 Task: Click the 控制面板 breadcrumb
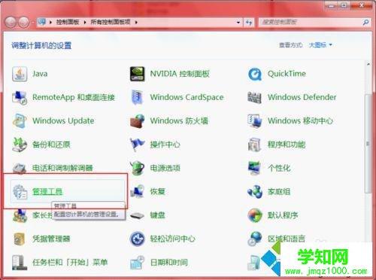[x=68, y=22]
